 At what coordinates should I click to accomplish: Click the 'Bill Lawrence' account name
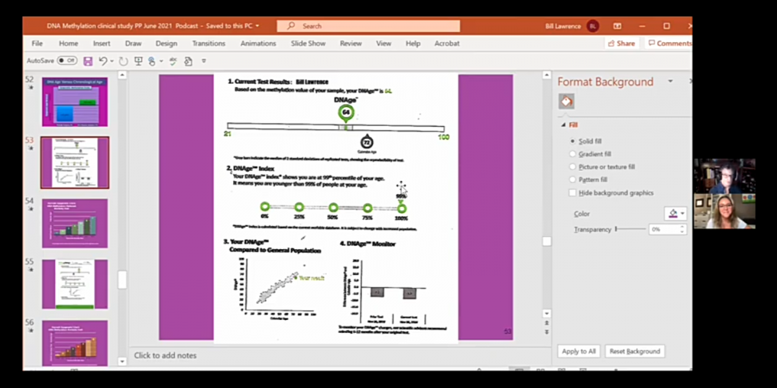tap(563, 26)
